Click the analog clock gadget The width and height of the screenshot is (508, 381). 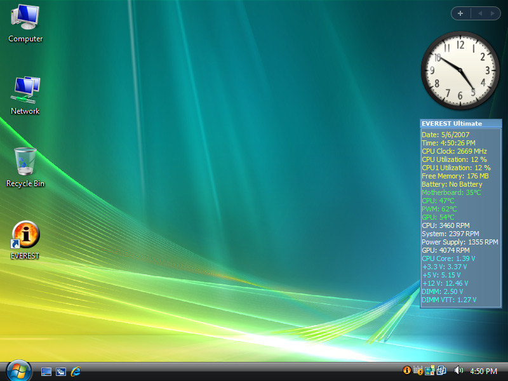pyautogui.click(x=460, y=70)
